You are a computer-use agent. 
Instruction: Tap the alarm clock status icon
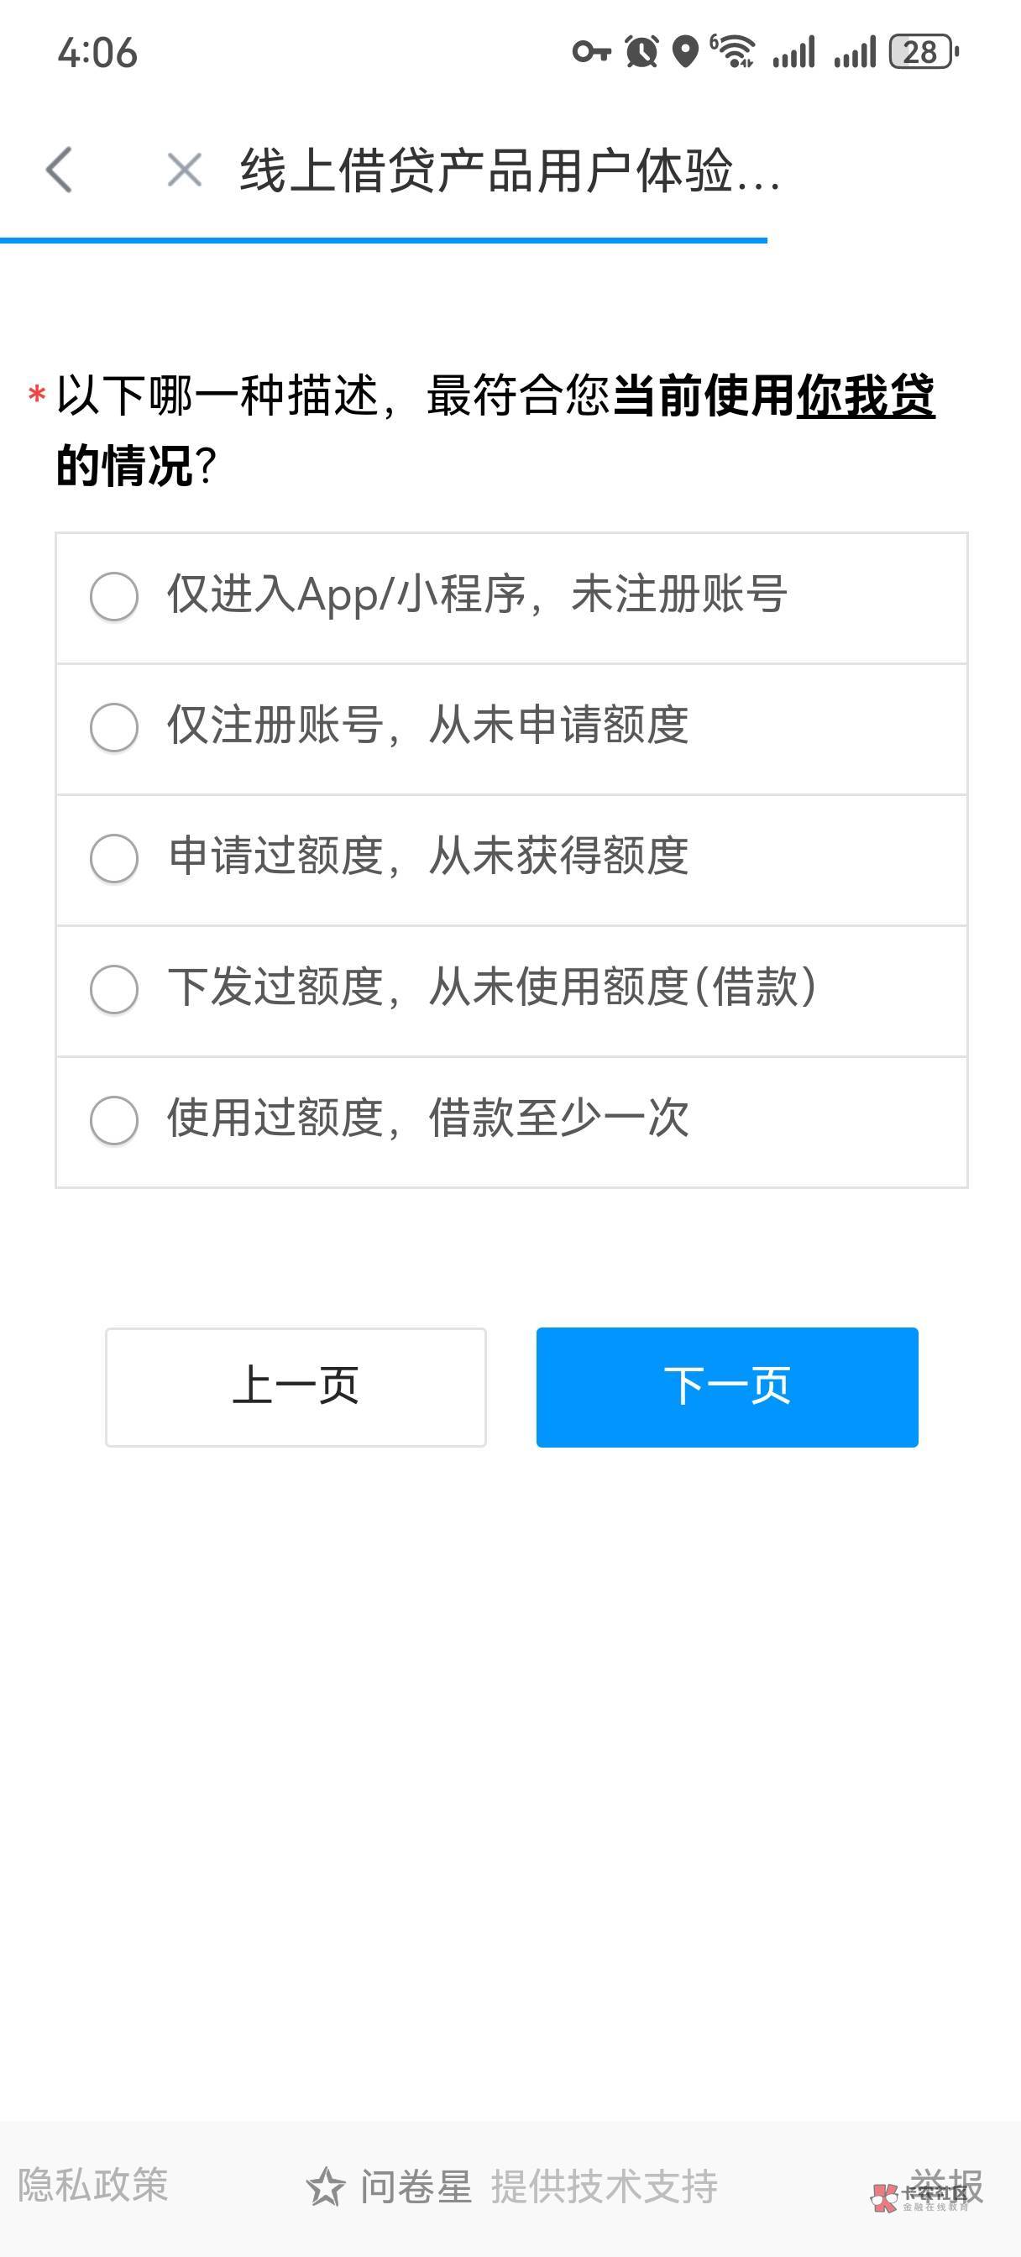[641, 52]
